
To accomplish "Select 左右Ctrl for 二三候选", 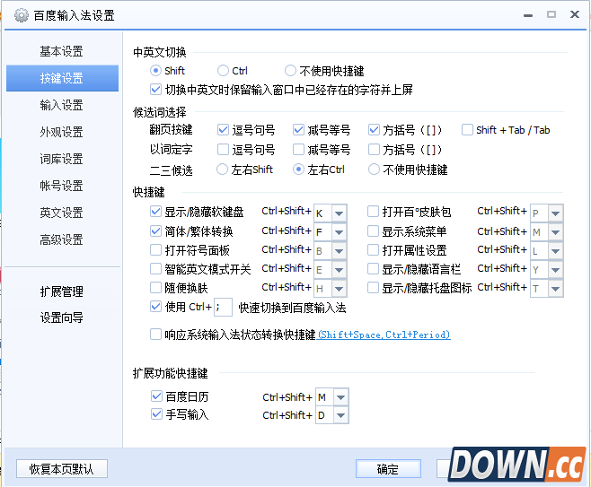I will tap(298, 170).
